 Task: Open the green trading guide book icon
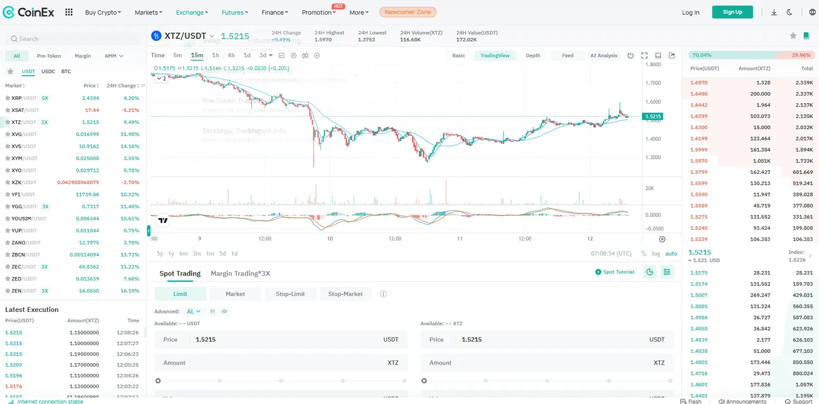806,36
